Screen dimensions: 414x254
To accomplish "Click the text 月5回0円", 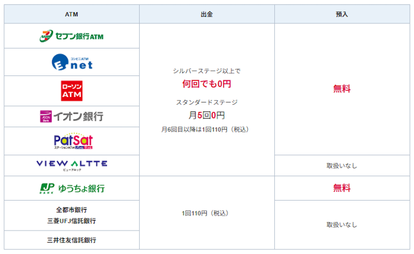I will (x=207, y=115).
